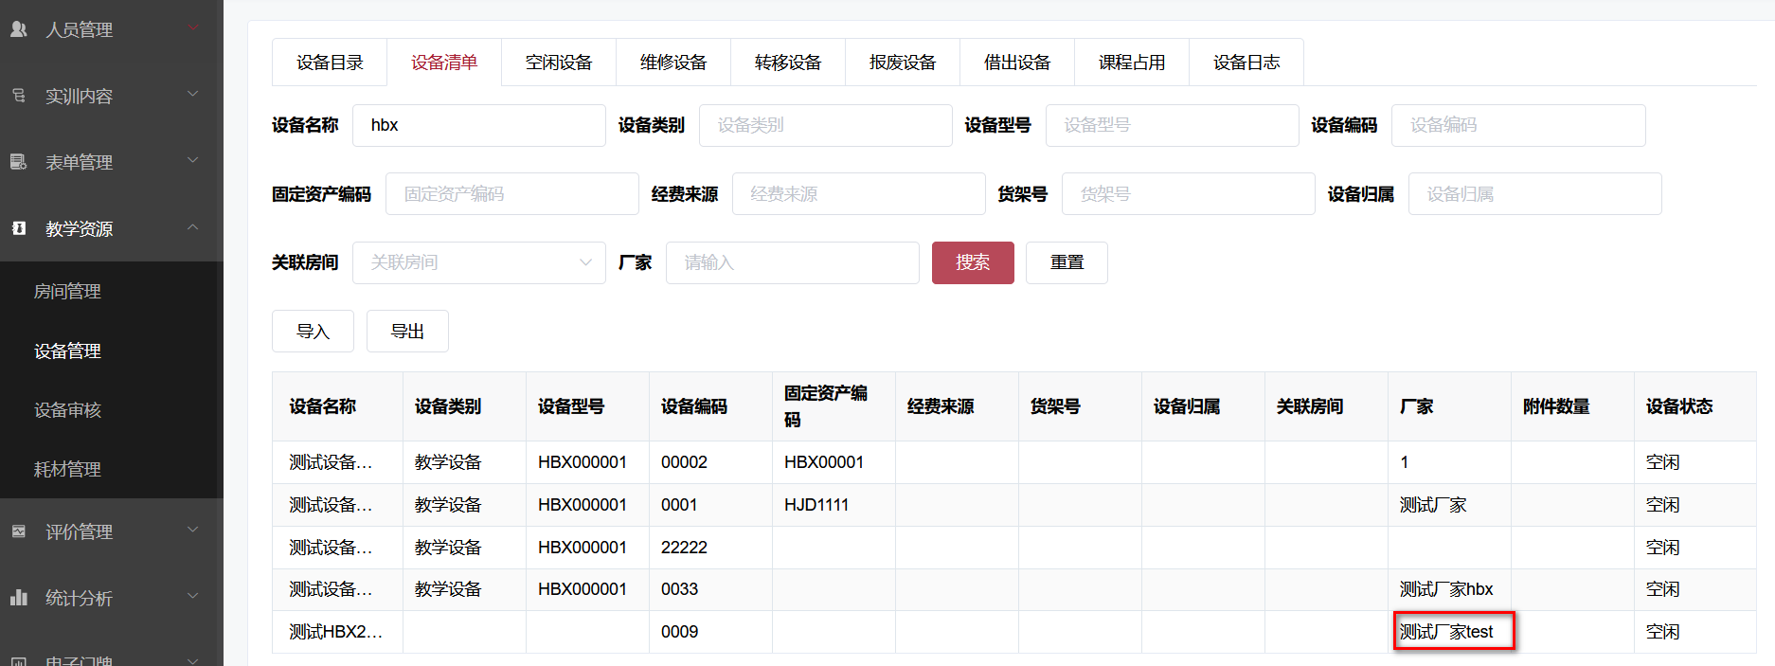
Task: Switch to the 设备清单 tab
Action: tap(444, 63)
